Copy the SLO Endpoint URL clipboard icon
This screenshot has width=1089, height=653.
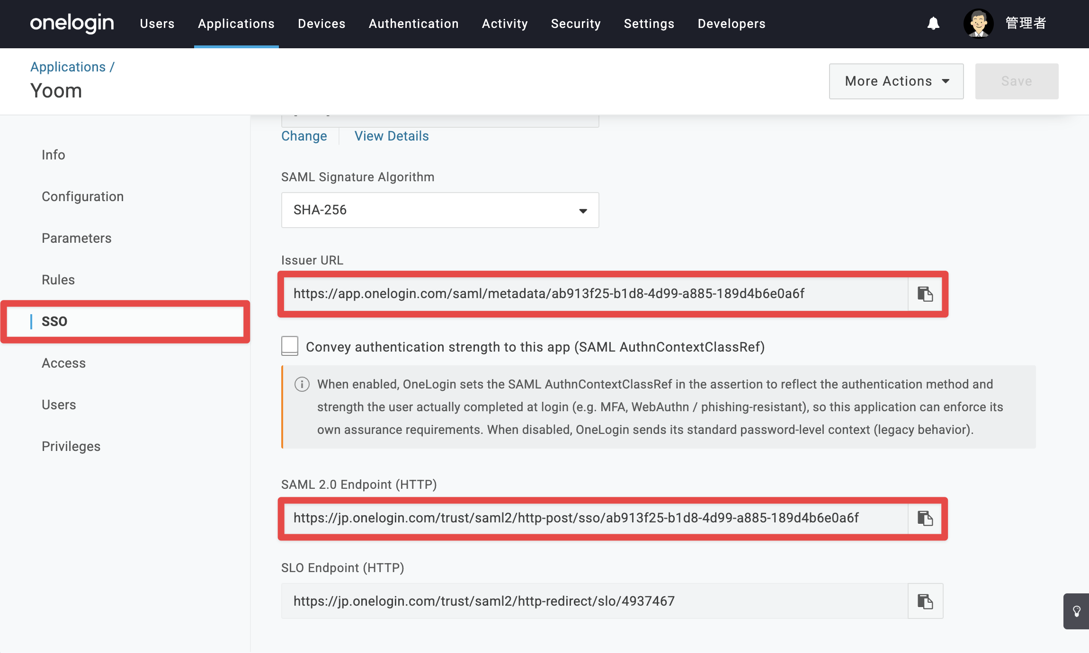(925, 601)
